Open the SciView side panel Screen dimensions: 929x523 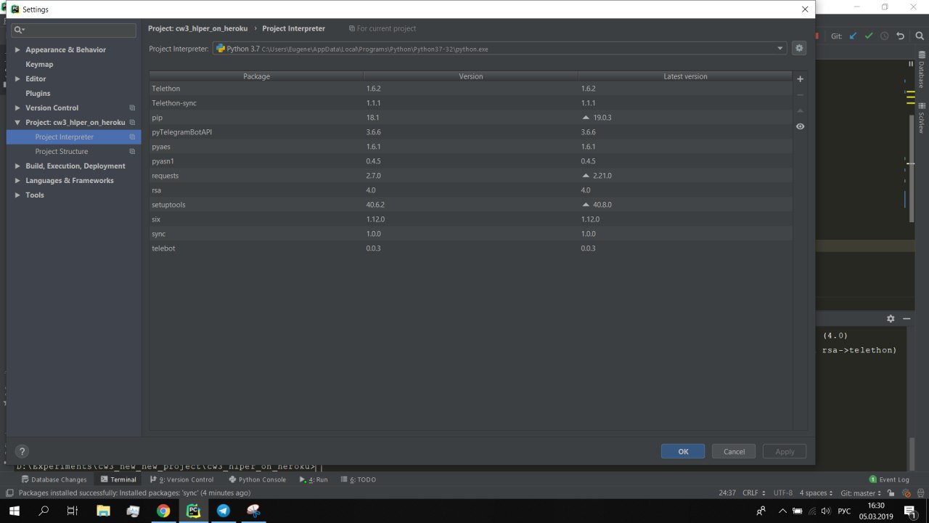point(922,119)
